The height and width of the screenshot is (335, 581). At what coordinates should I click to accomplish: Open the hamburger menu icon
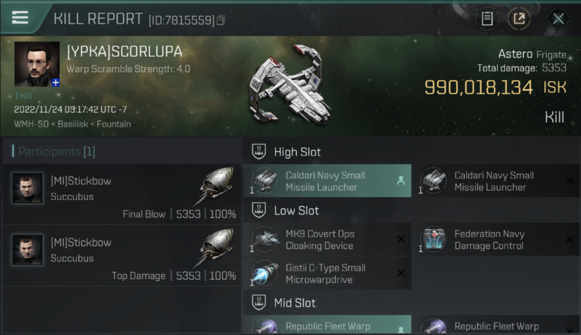[20, 17]
